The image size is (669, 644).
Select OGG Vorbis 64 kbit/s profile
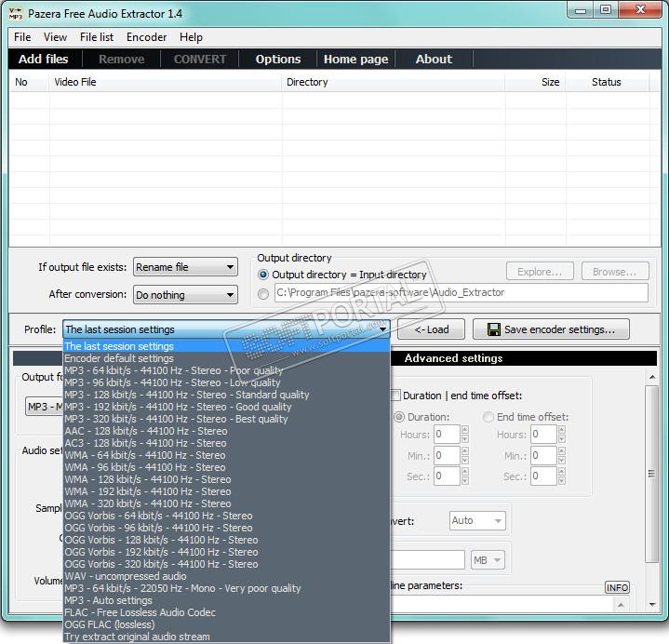point(226,516)
